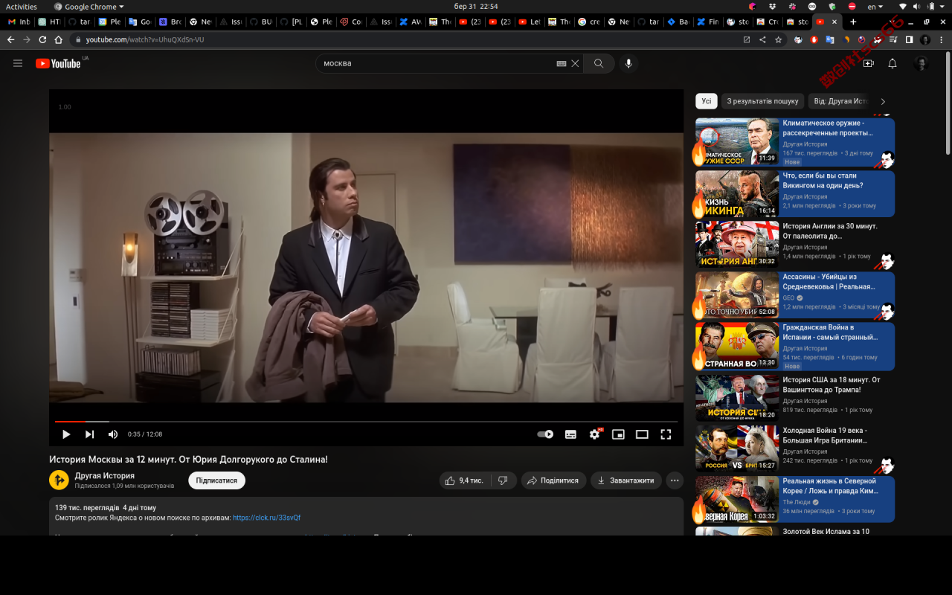Expand more actions three-dot menu
952x595 pixels.
pos(675,480)
